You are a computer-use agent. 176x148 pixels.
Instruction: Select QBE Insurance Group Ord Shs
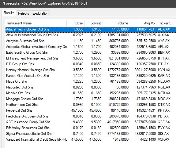(91, 122)
